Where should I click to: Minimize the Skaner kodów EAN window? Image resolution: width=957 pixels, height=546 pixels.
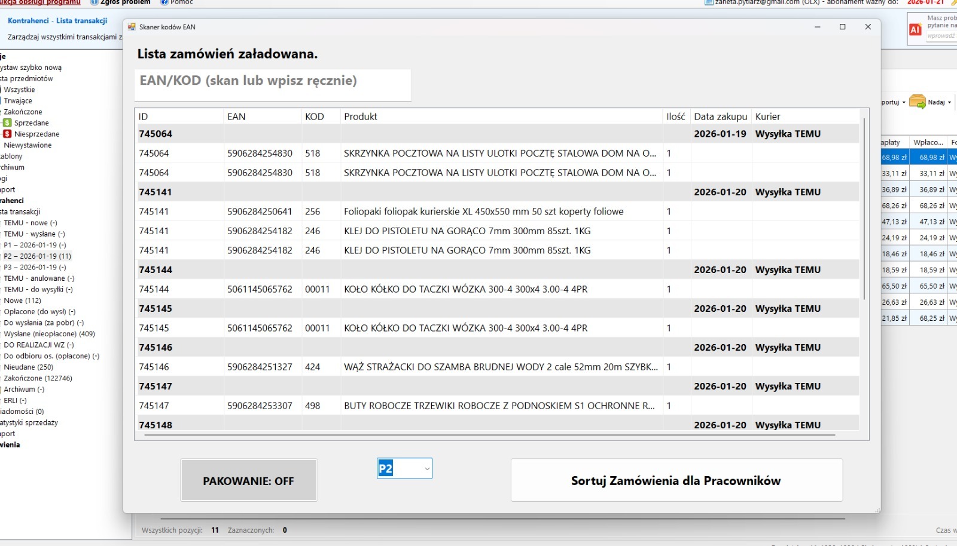pyautogui.click(x=817, y=27)
